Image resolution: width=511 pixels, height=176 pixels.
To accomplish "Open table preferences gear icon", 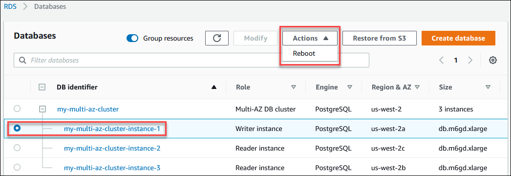I will (493, 60).
